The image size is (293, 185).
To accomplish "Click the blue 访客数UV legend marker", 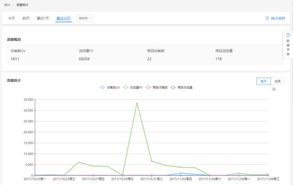I will click(103, 87).
